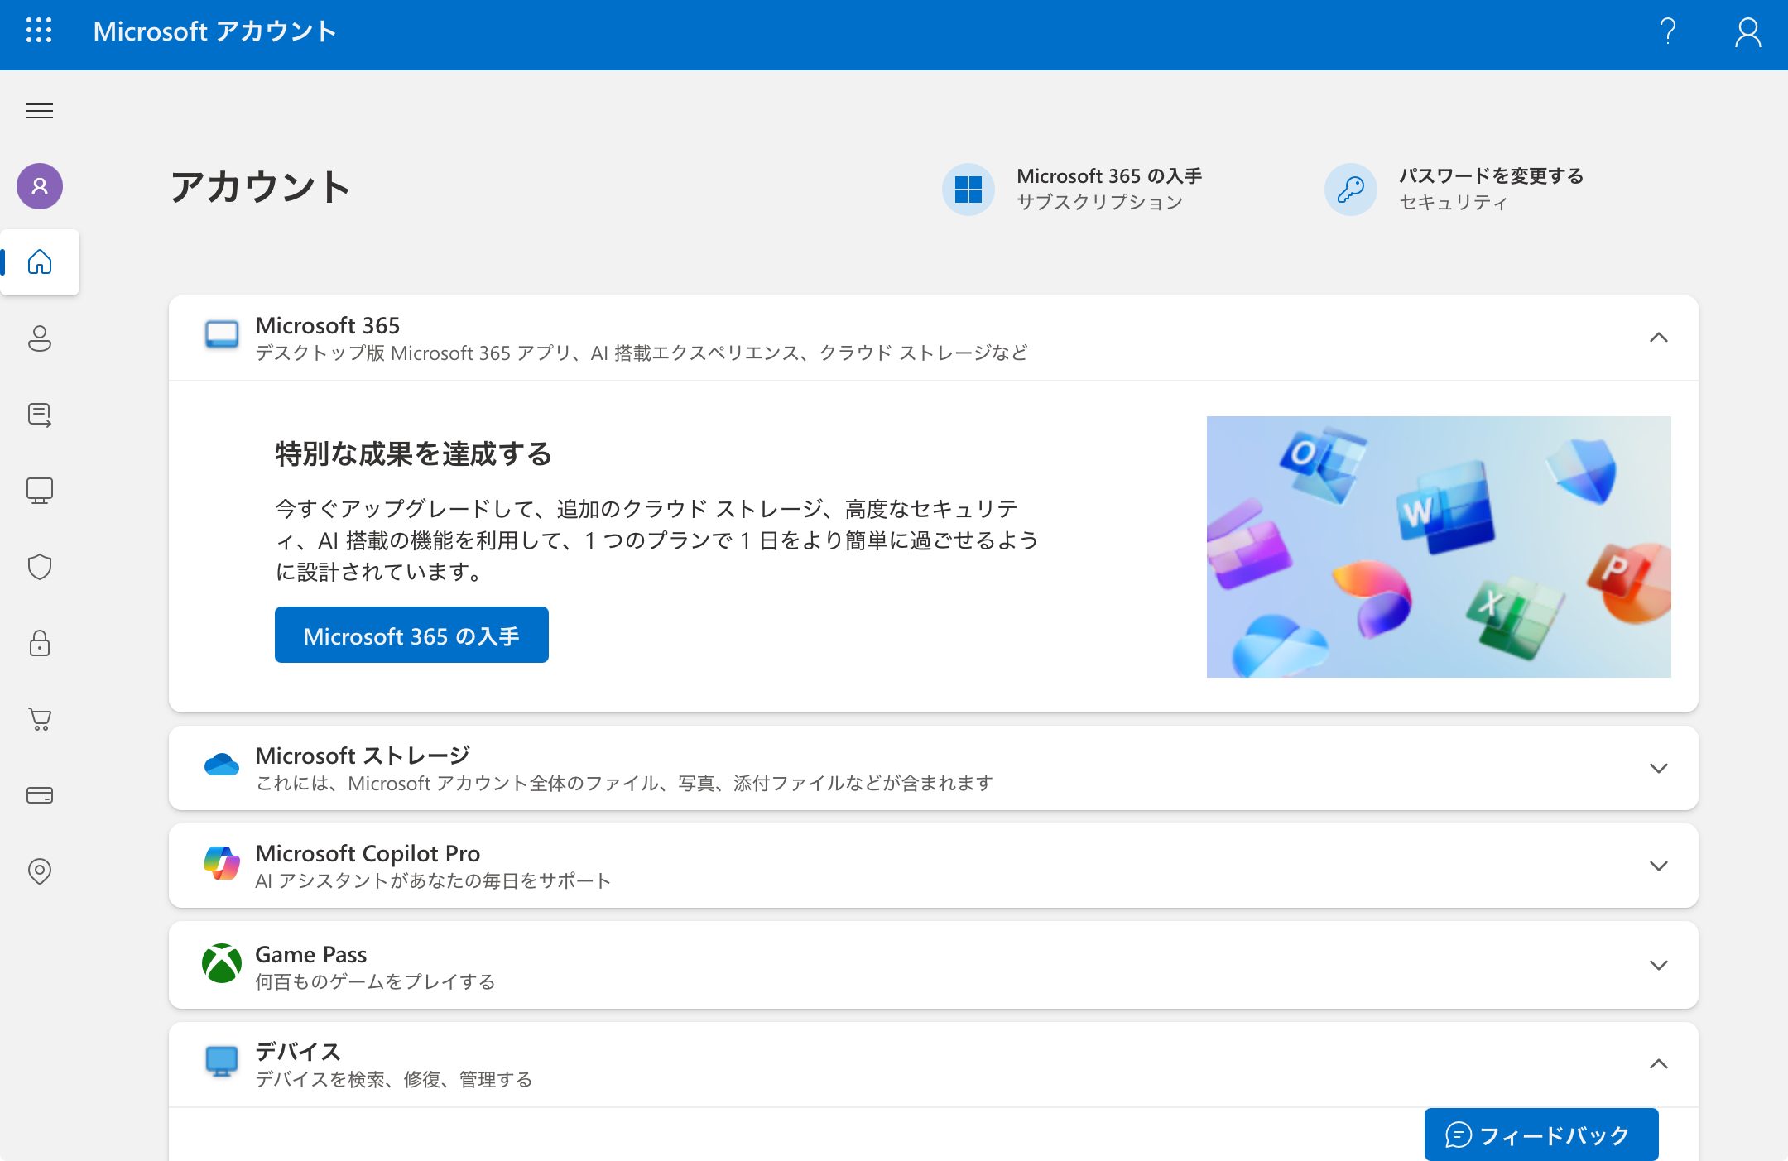Click the Microsoft ストレージ heading

[x=363, y=756]
